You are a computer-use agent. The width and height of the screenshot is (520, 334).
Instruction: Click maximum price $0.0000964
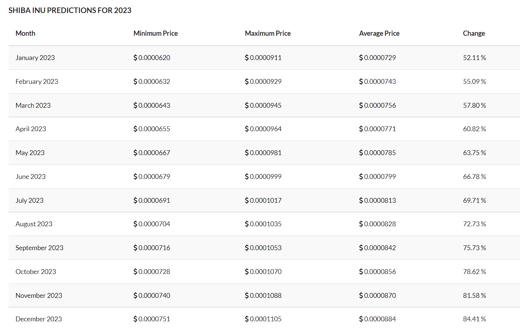263,129
